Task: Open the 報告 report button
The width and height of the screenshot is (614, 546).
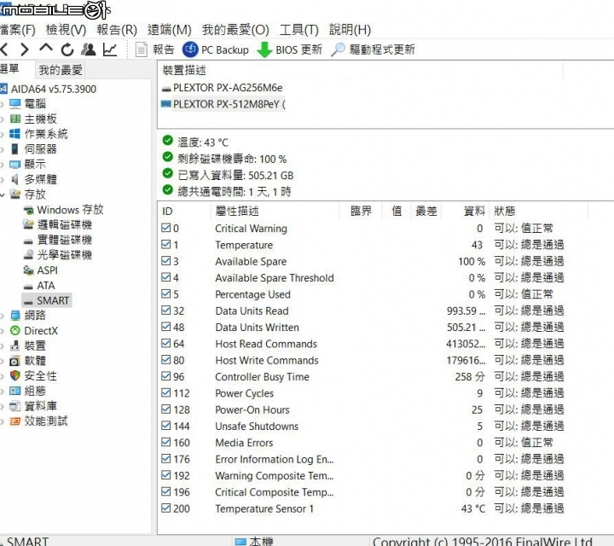Action: click(154, 49)
